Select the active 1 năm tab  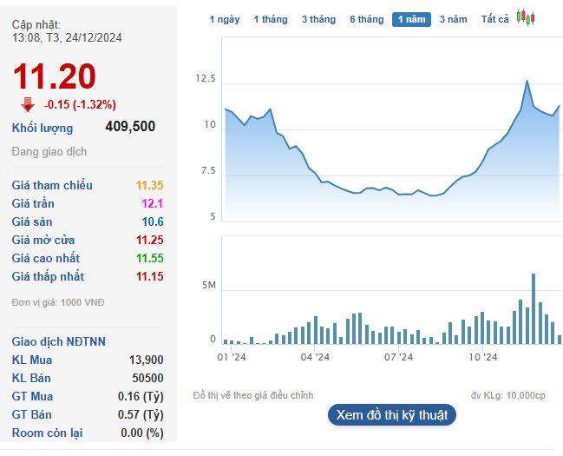(410, 19)
